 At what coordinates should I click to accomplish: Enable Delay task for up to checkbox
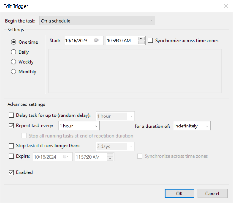(x=11, y=116)
